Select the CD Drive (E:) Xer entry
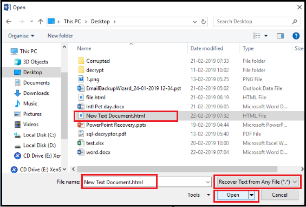Viewport: 306px width, 207px height. point(37,156)
